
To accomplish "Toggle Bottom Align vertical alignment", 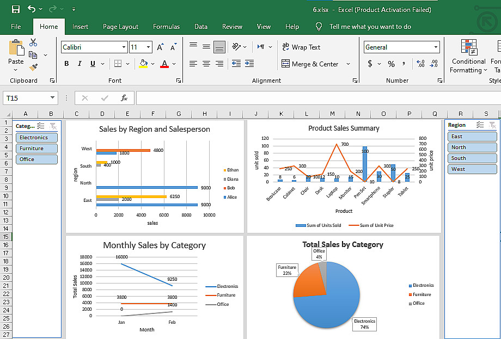I will point(219,47).
